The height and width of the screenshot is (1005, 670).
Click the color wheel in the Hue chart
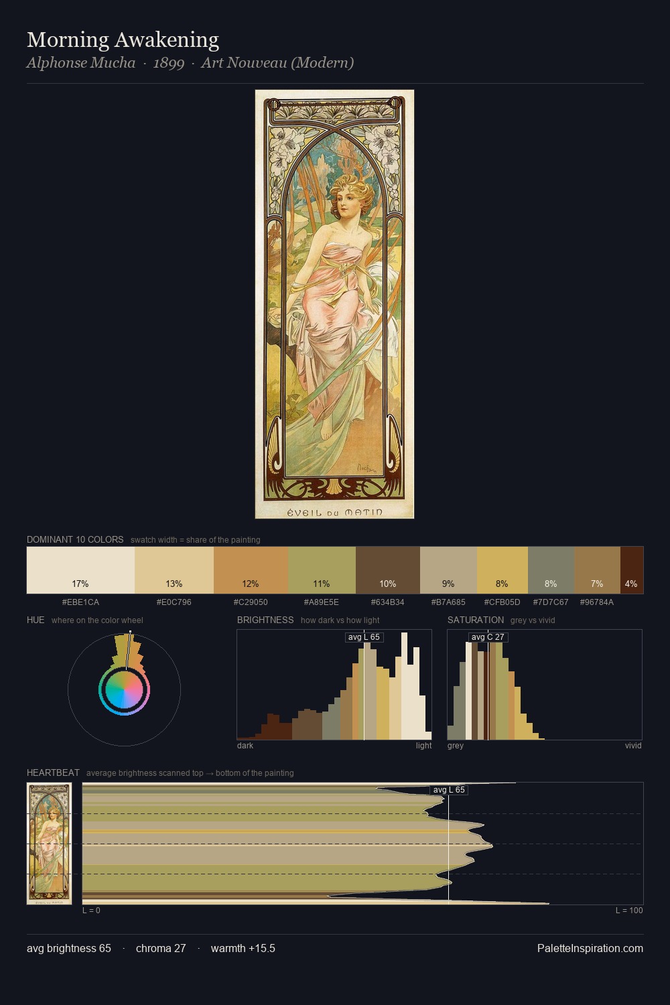[x=124, y=689]
